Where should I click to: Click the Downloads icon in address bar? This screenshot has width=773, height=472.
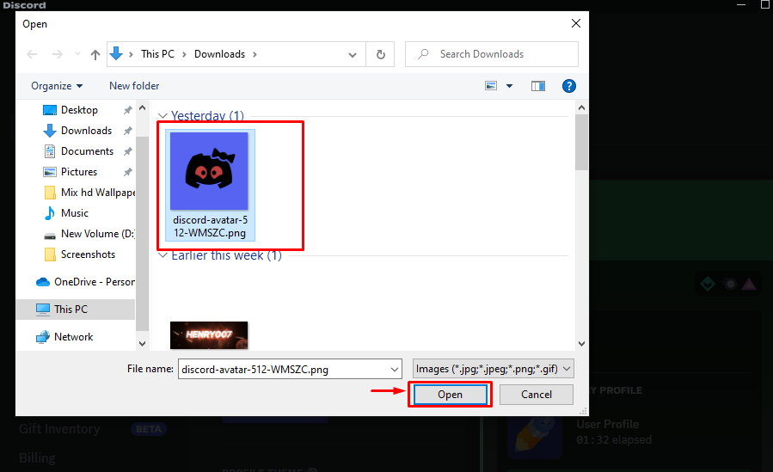point(116,53)
